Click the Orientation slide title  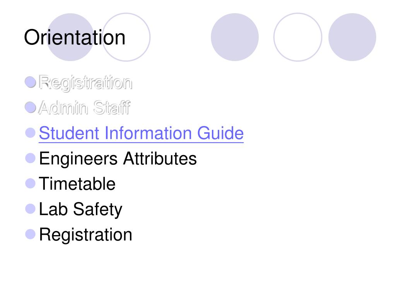click(x=75, y=38)
